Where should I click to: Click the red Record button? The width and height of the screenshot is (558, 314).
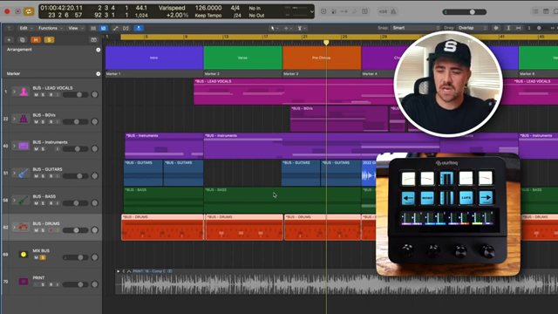click(x=7, y=11)
